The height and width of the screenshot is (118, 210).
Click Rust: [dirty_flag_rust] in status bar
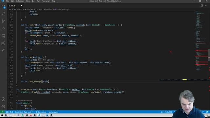point(23,112)
